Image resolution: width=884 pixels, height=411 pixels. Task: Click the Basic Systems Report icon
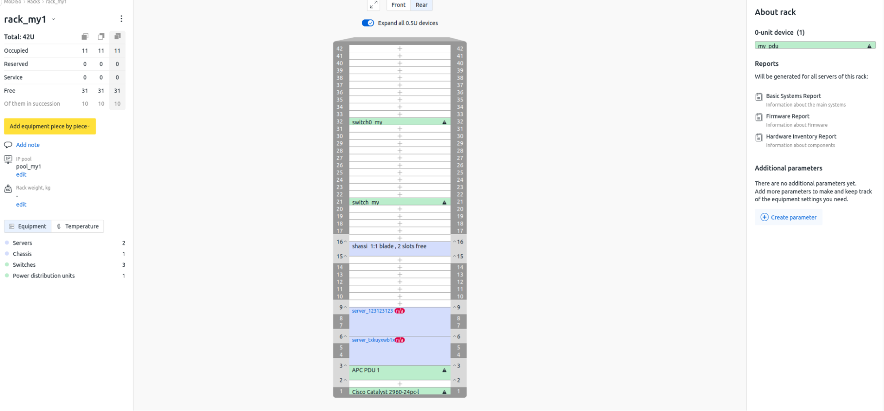pyautogui.click(x=759, y=97)
